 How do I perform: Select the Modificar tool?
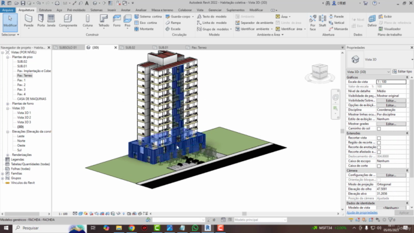coord(10,22)
